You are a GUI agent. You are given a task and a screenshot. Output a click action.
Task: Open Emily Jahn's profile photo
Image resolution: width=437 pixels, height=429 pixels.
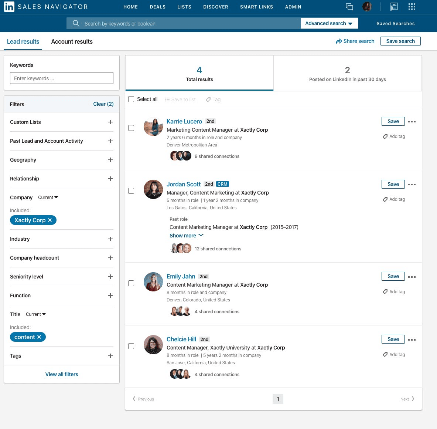click(153, 282)
